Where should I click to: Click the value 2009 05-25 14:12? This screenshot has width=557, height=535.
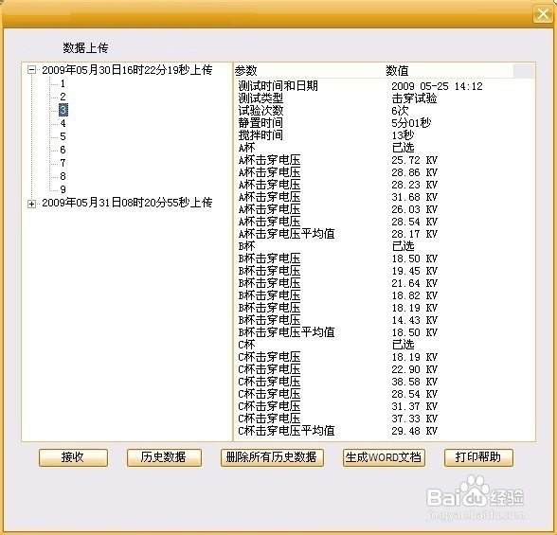pos(438,86)
